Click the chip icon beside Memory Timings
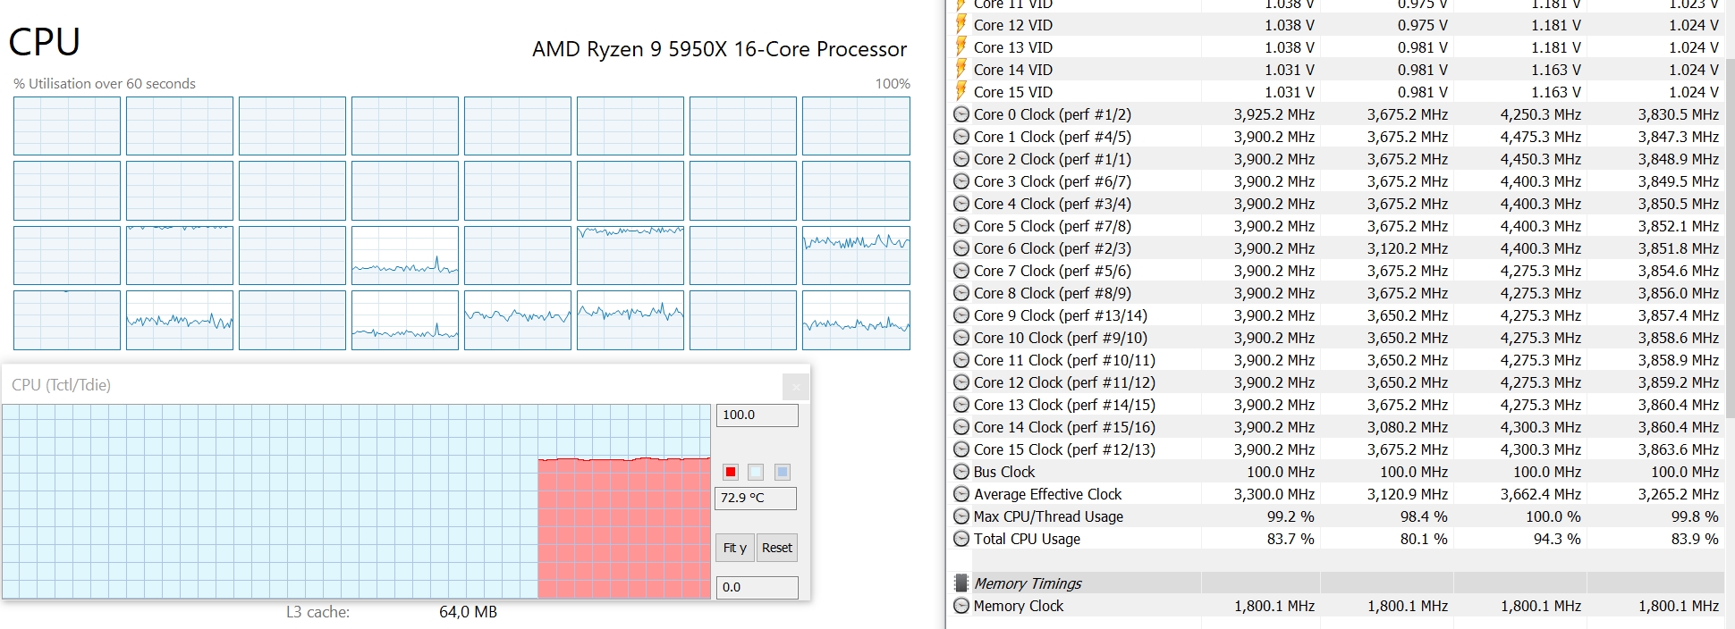This screenshot has height=629, width=1735. pos(961,583)
